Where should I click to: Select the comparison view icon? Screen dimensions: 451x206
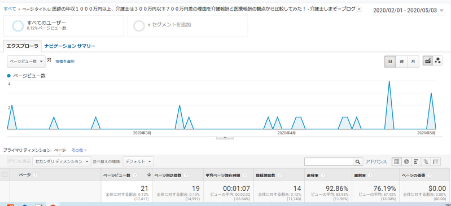tap(426, 161)
